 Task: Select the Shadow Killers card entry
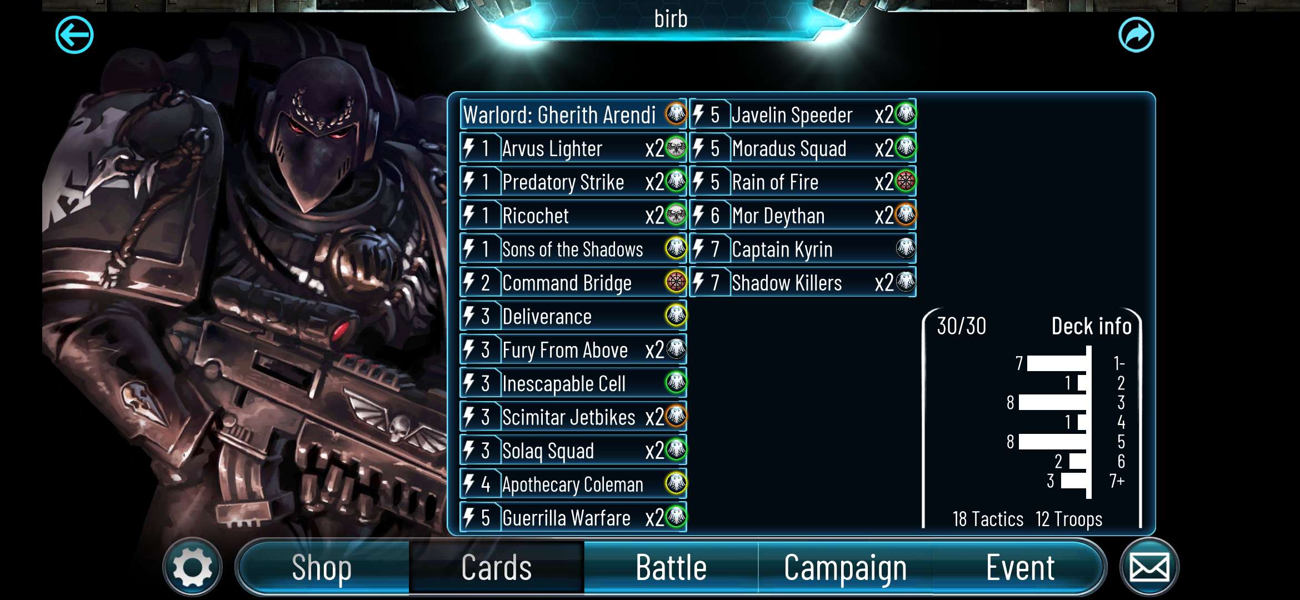pyautogui.click(x=803, y=282)
